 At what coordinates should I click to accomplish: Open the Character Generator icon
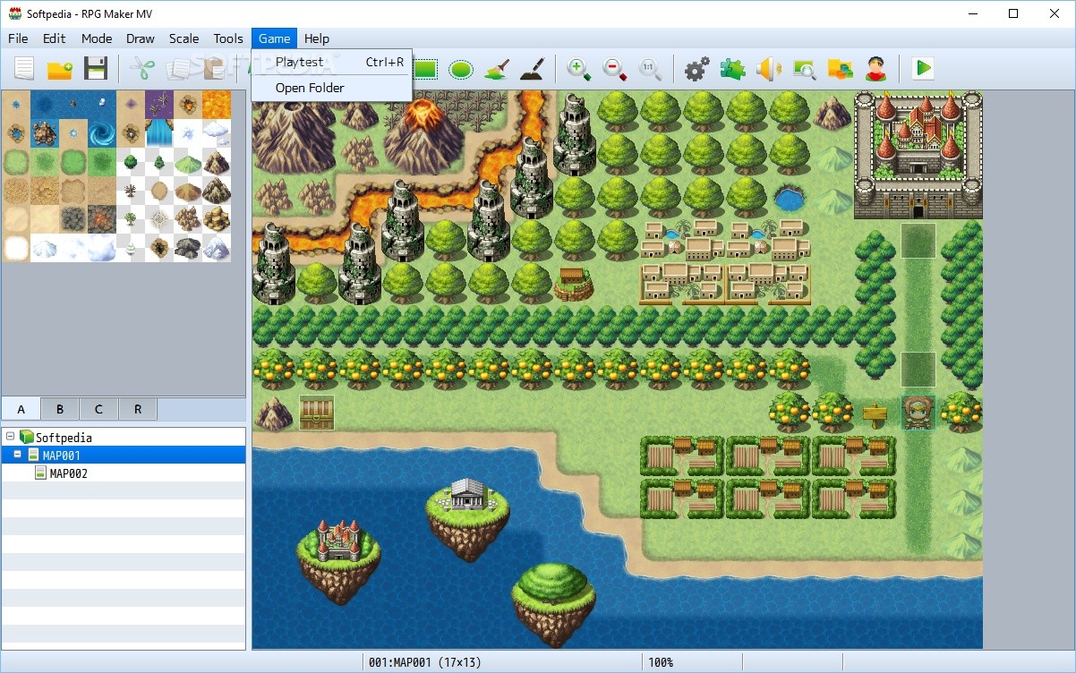pyautogui.click(x=875, y=68)
